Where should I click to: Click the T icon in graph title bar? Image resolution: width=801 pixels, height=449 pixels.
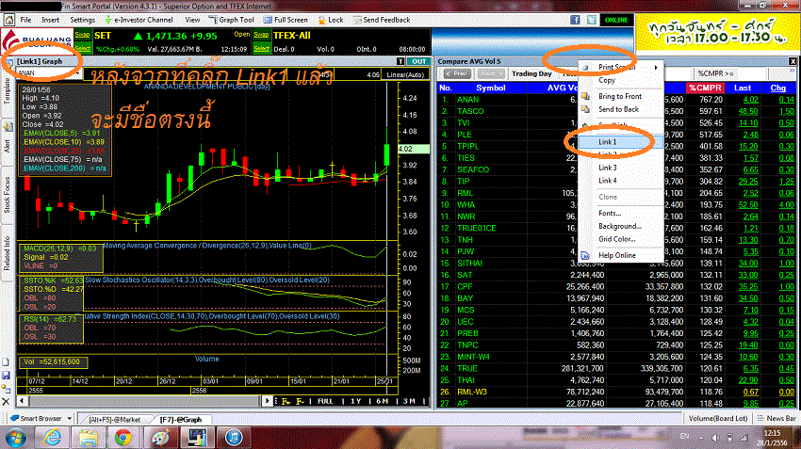(x=400, y=61)
